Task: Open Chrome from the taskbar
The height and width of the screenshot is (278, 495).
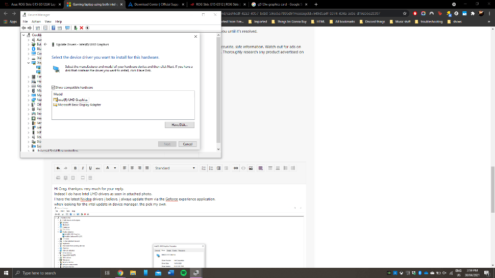Action: [x=120, y=273]
